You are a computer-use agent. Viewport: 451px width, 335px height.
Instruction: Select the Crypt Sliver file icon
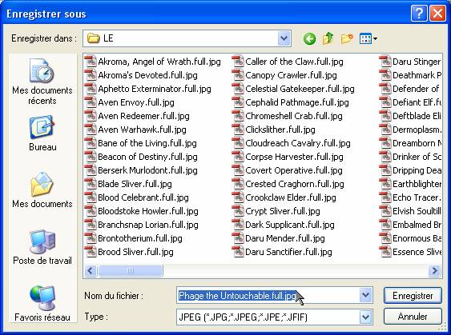pos(238,211)
